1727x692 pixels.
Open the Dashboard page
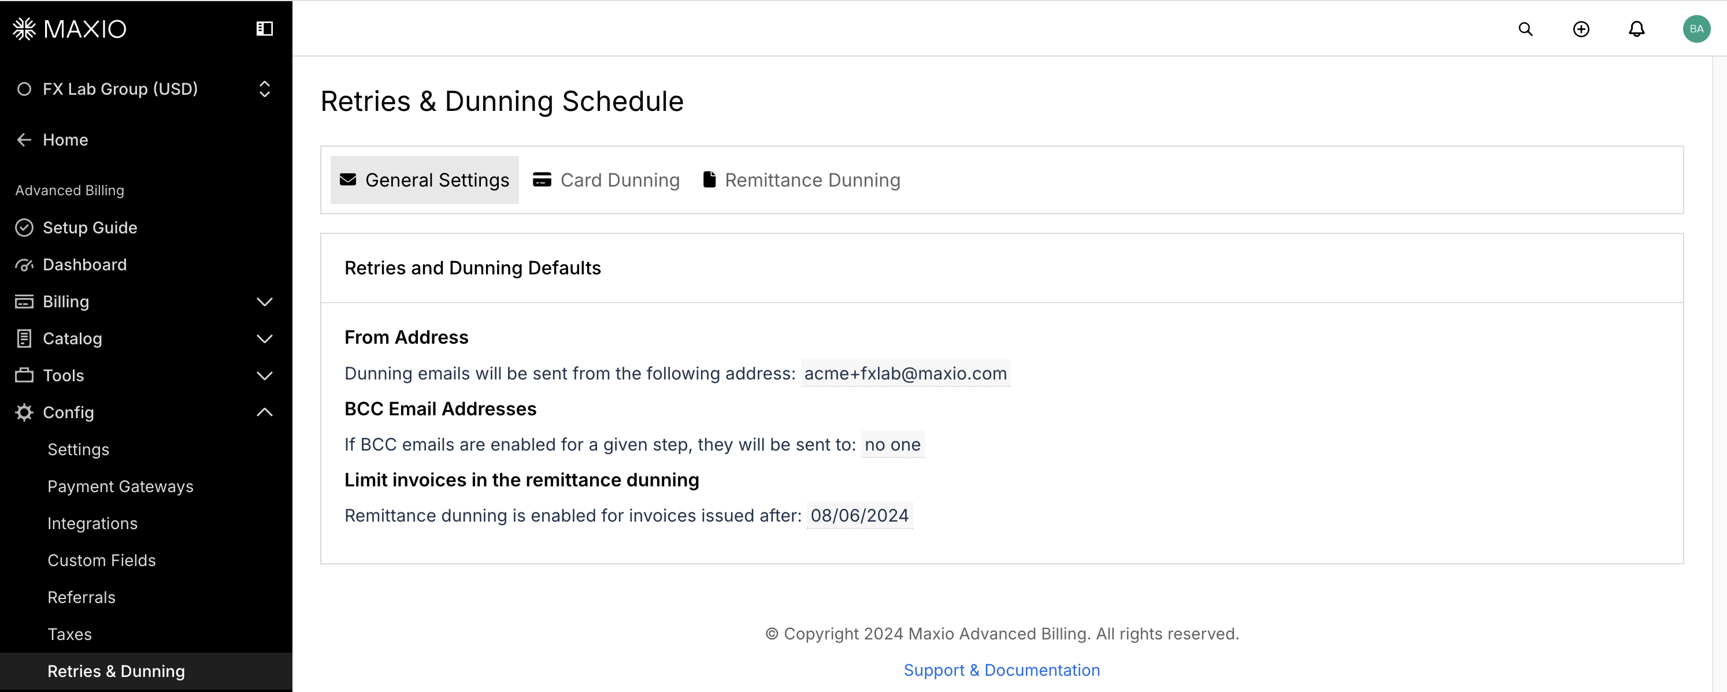click(x=84, y=265)
